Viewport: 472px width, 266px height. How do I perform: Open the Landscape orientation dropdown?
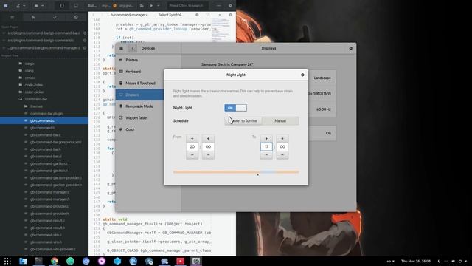[x=322, y=78]
